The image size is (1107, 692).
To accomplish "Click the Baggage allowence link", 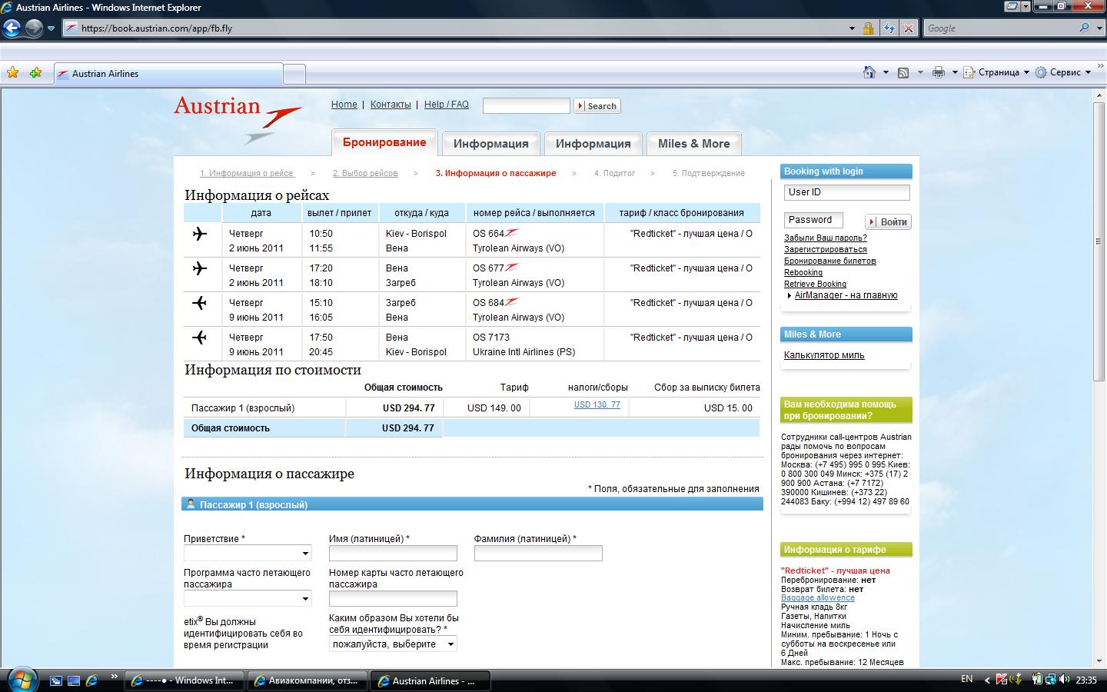I will tap(817, 597).
